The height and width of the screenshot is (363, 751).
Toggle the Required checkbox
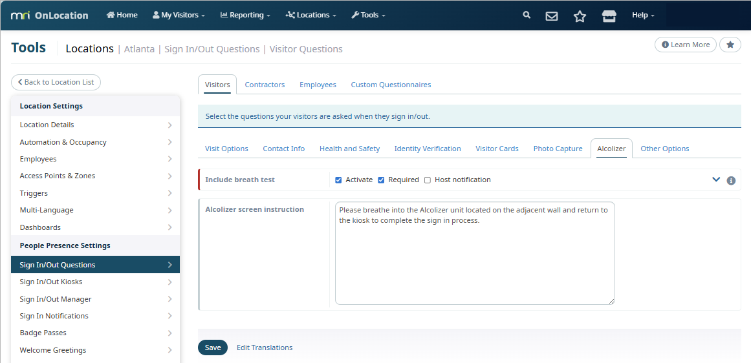click(381, 180)
